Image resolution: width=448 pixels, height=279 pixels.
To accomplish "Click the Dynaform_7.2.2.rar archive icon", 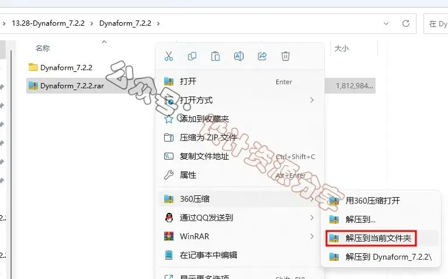I will pyautogui.click(x=33, y=85).
